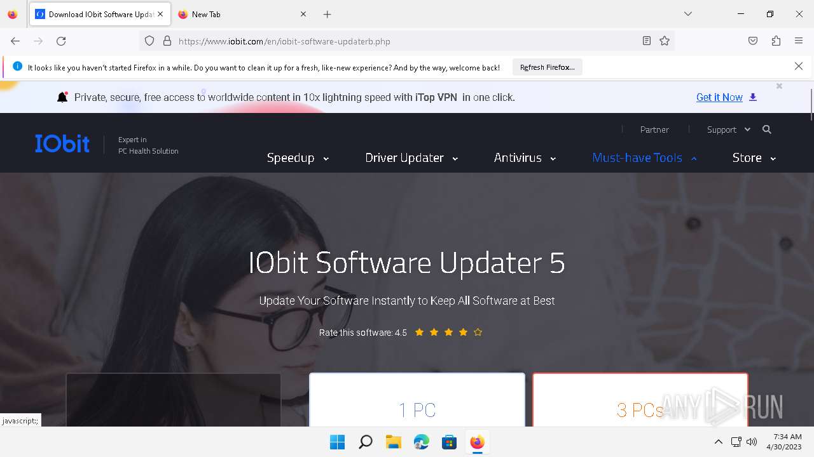
Task: Open the Partner link
Action: point(654,129)
